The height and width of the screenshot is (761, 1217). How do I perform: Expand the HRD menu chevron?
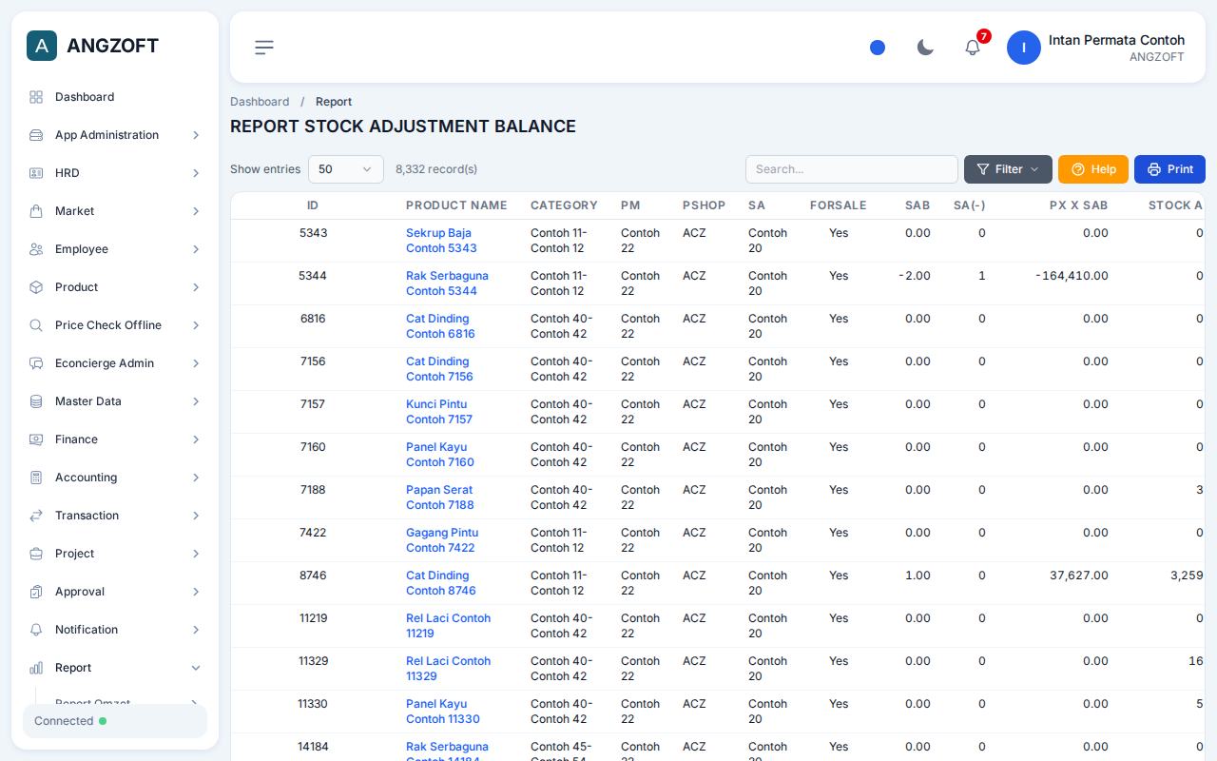(196, 173)
